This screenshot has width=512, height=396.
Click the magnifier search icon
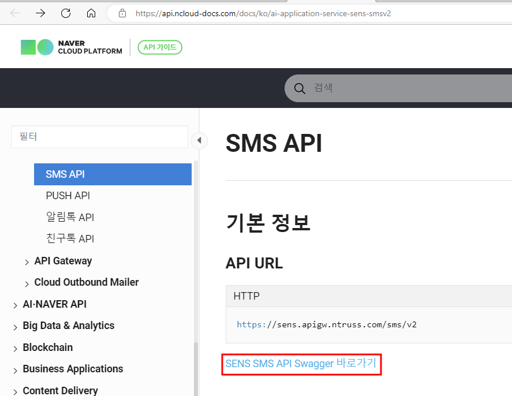[300, 88]
